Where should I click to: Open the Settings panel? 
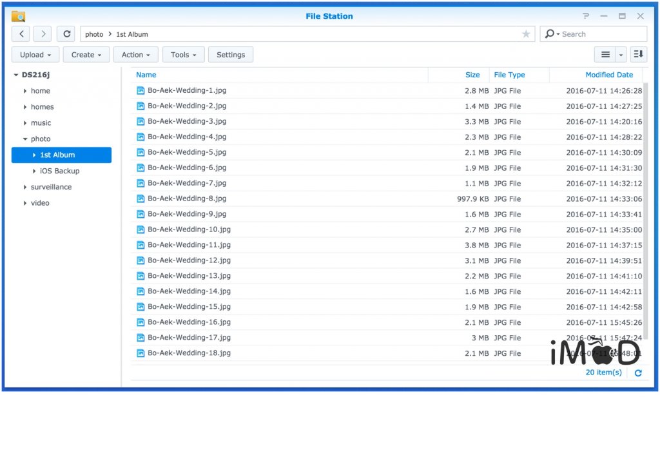pos(230,54)
